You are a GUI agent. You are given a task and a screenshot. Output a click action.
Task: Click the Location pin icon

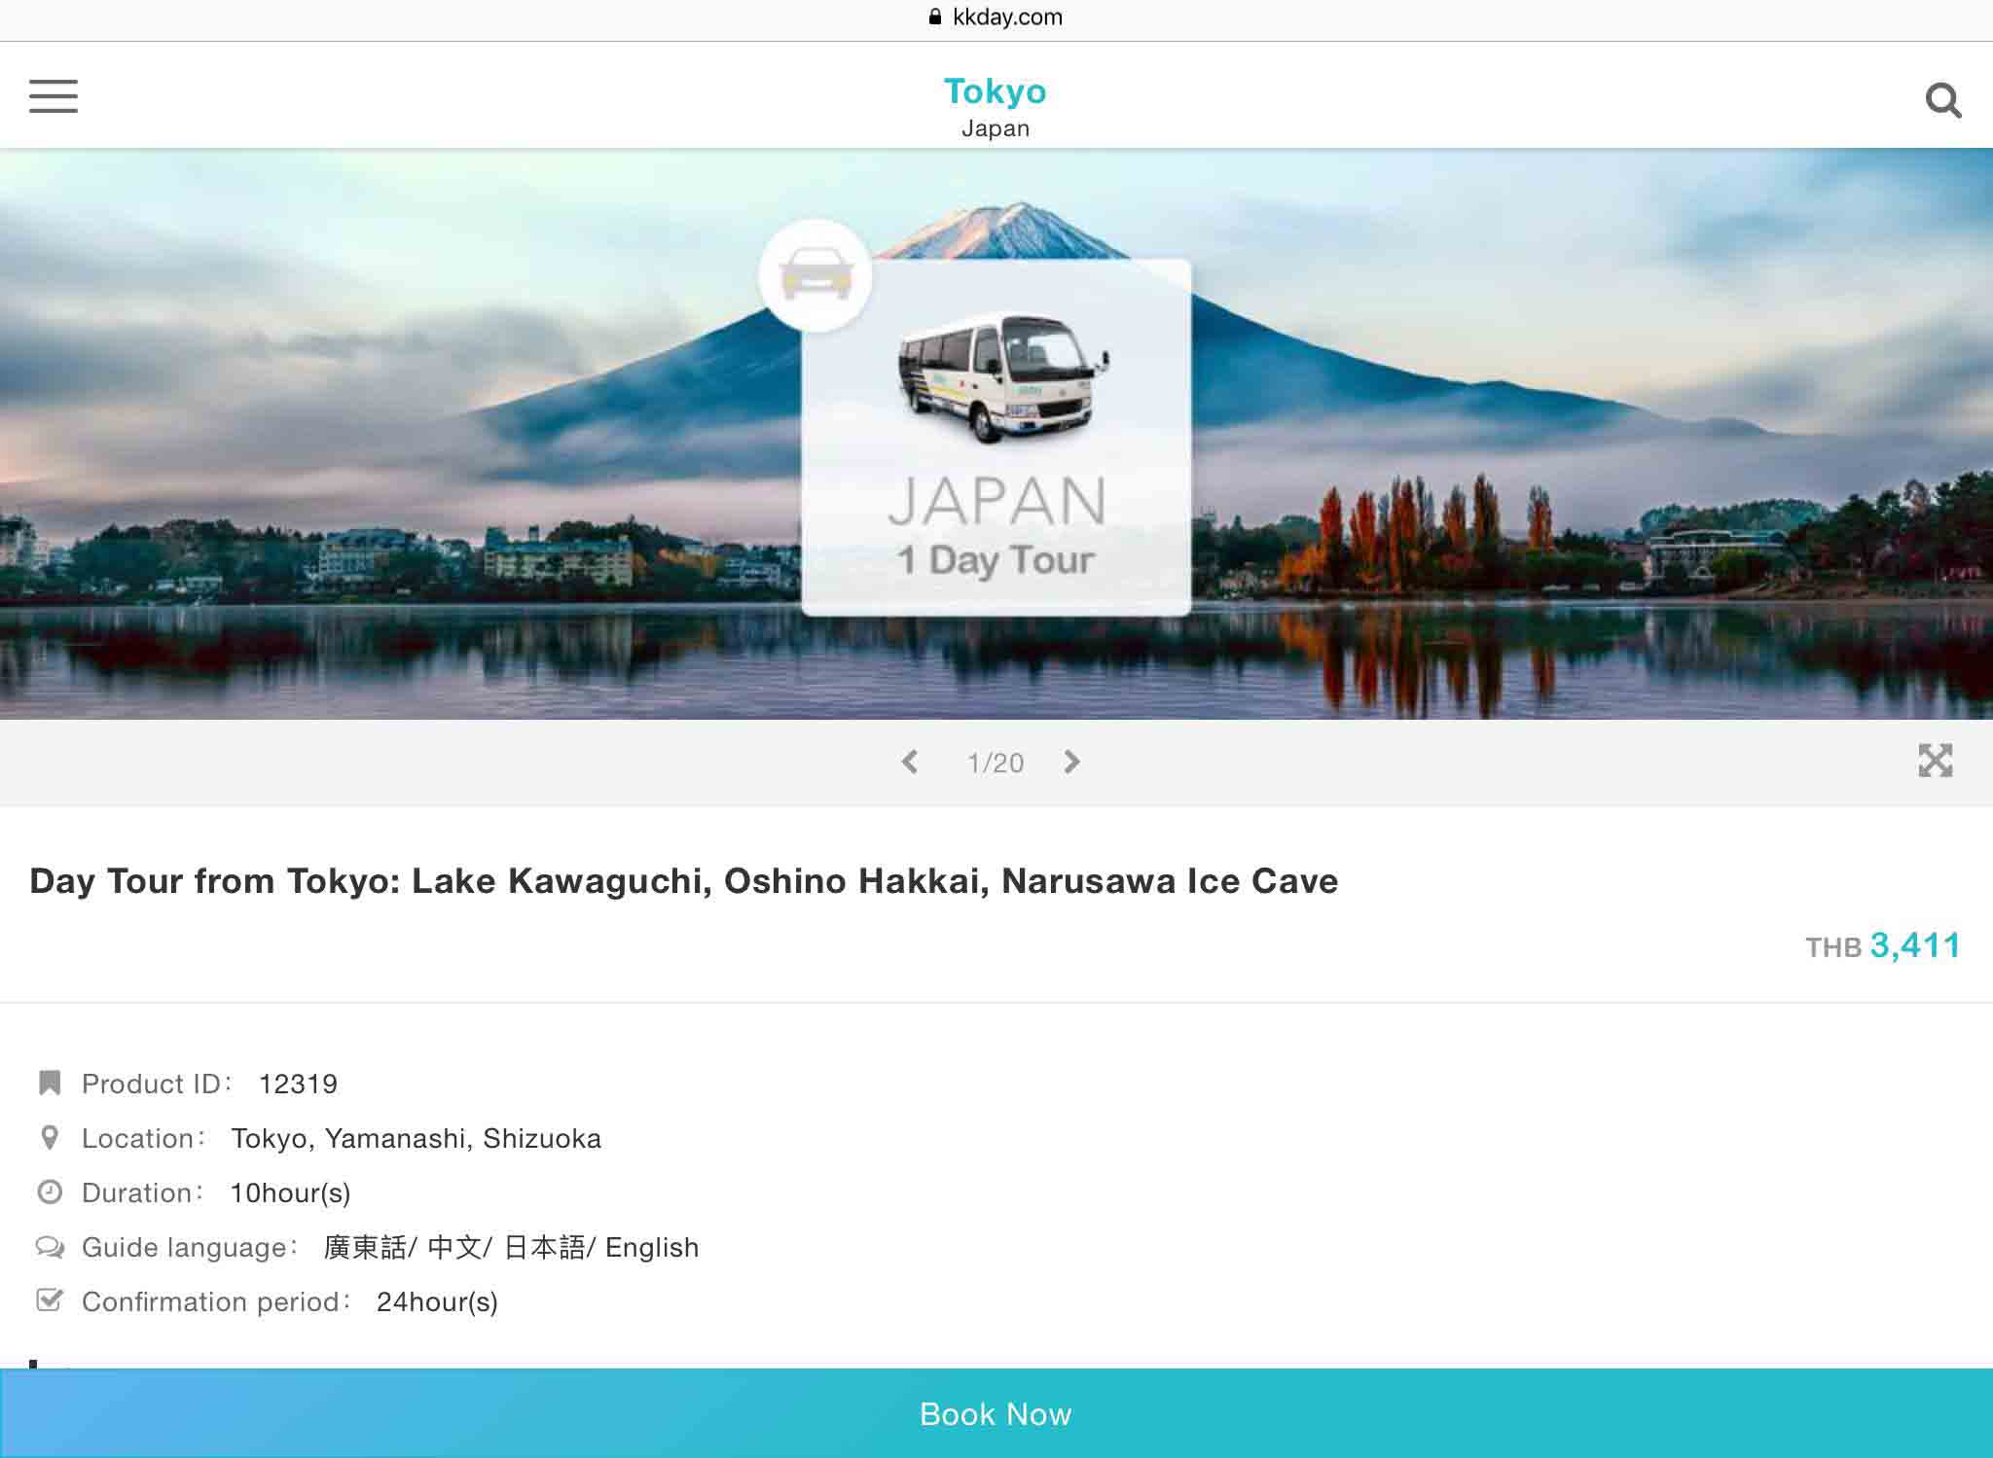(x=50, y=1137)
